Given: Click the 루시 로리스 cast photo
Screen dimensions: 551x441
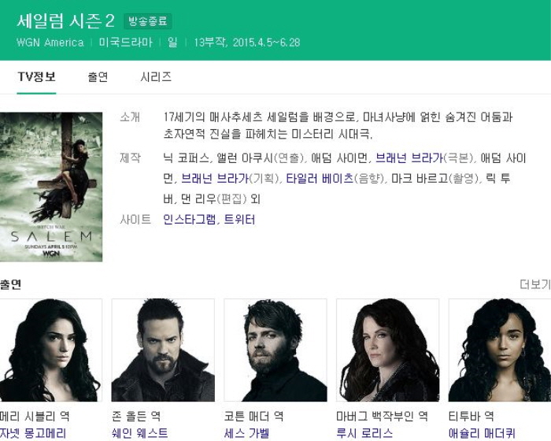Looking at the screenshot, I should tap(387, 350).
